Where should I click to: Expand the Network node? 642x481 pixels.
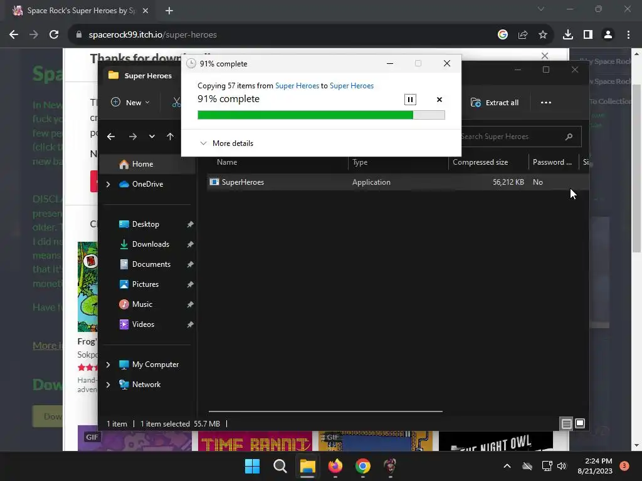tap(108, 385)
